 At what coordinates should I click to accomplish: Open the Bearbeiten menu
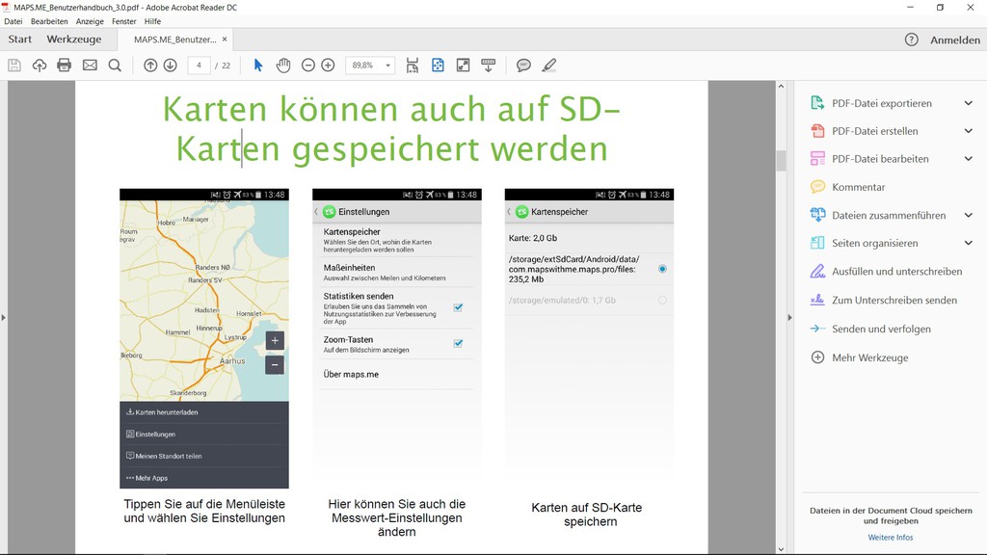pyautogui.click(x=49, y=21)
